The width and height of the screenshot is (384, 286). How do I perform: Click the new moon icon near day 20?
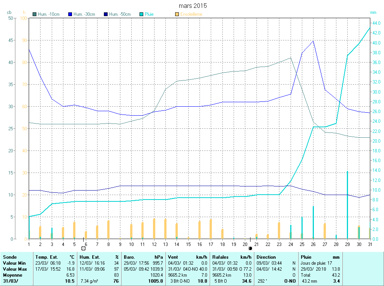pyautogui.click(x=250, y=248)
